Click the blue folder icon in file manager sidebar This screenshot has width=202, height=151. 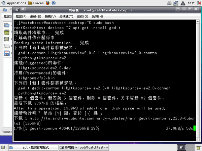pos(7,25)
